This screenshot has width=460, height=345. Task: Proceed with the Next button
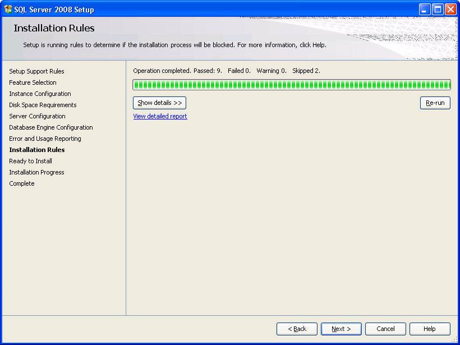click(x=341, y=329)
